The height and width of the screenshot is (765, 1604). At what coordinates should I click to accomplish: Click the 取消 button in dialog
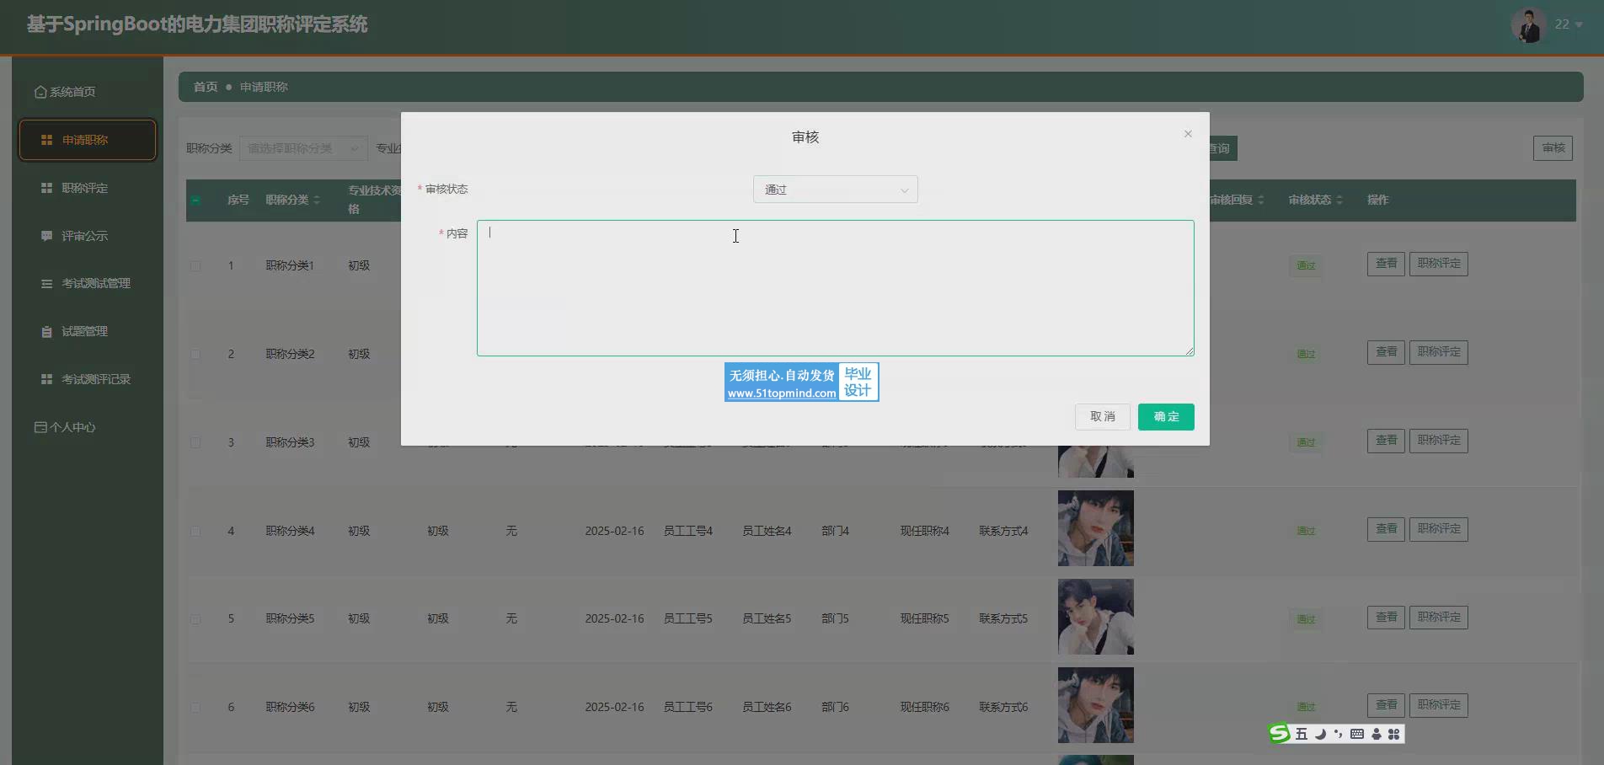pyautogui.click(x=1102, y=417)
